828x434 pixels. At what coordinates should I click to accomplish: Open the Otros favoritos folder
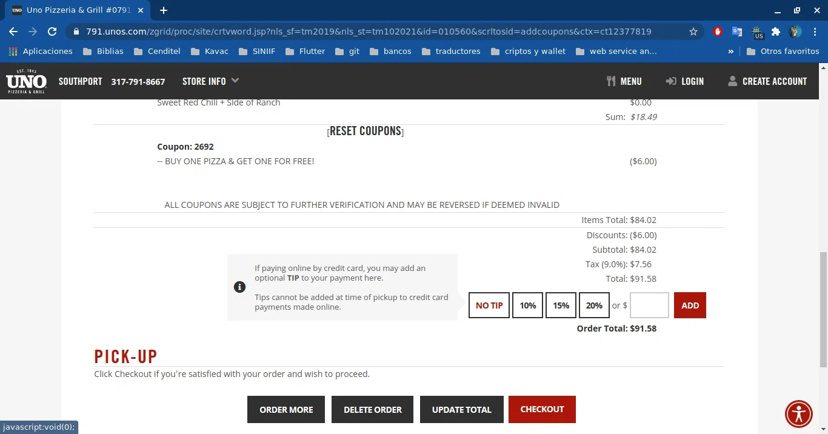783,52
